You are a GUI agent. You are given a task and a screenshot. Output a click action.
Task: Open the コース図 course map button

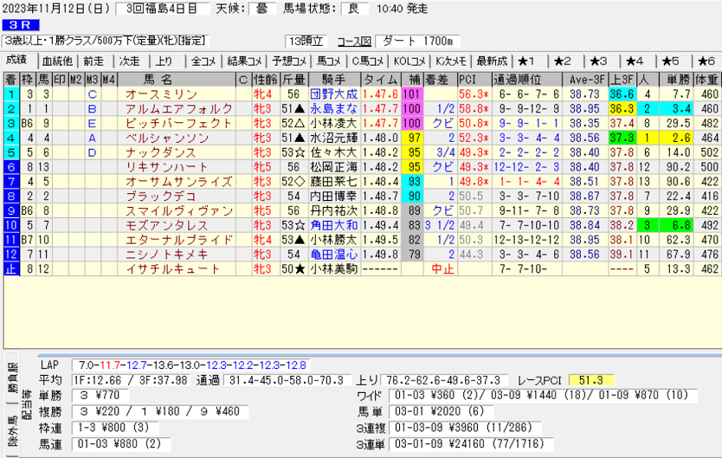(x=352, y=42)
